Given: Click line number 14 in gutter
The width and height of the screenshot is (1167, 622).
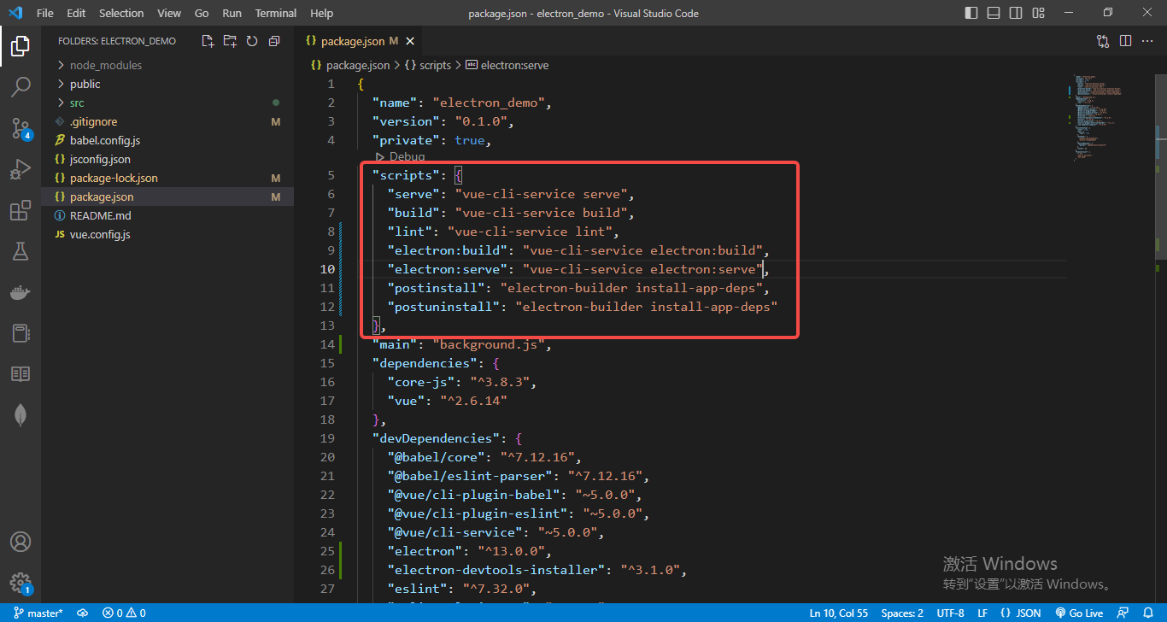Looking at the screenshot, I should coord(327,344).
